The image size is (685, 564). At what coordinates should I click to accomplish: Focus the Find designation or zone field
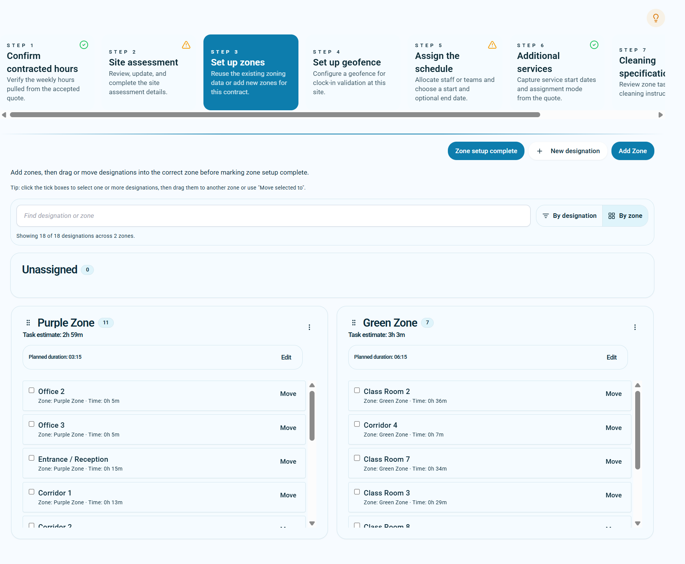point(274,216)
